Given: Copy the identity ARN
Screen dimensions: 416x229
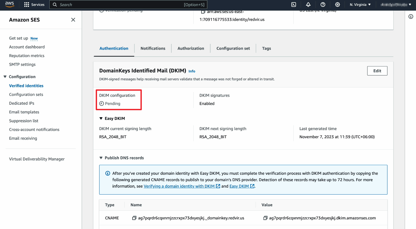Looking at the screenshot, I should [x=203, y=12].
